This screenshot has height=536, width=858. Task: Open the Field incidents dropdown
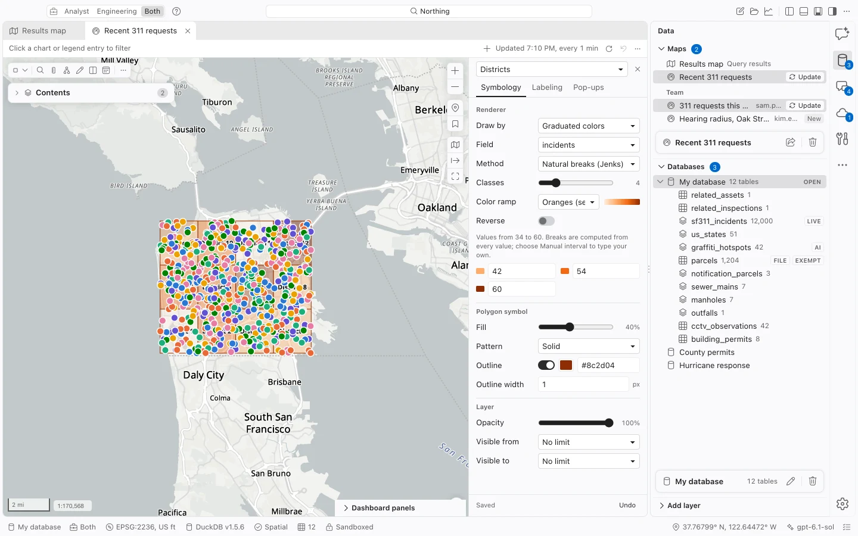[589, 145]
